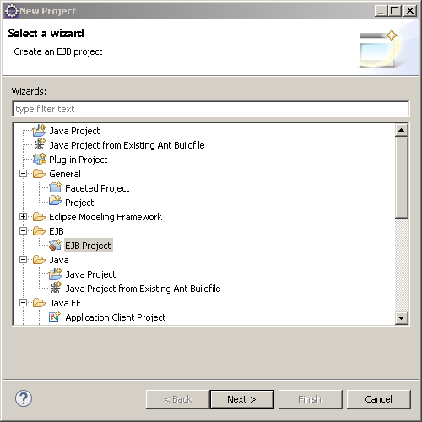Viewport: 422px width, 422px height.
Task: Click the Application Client Project icon
Action: 55,316
